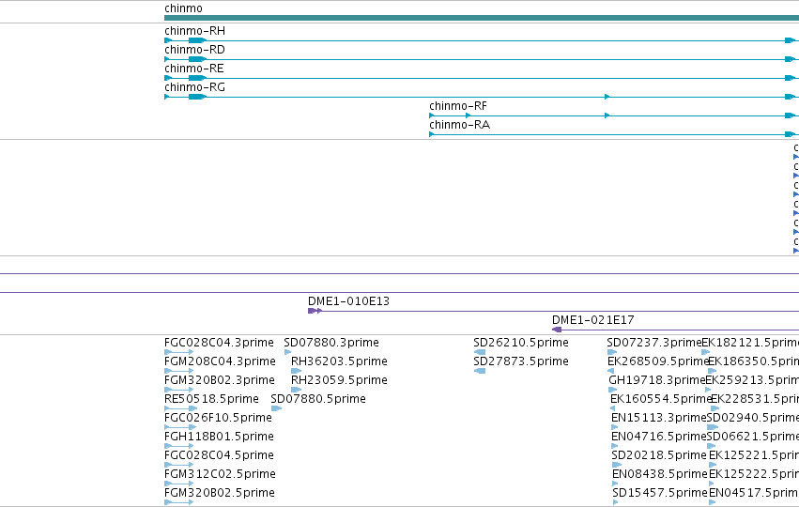Select SD20218.5prime EST label
Screen dimensions: 799x507
(659, 455)
